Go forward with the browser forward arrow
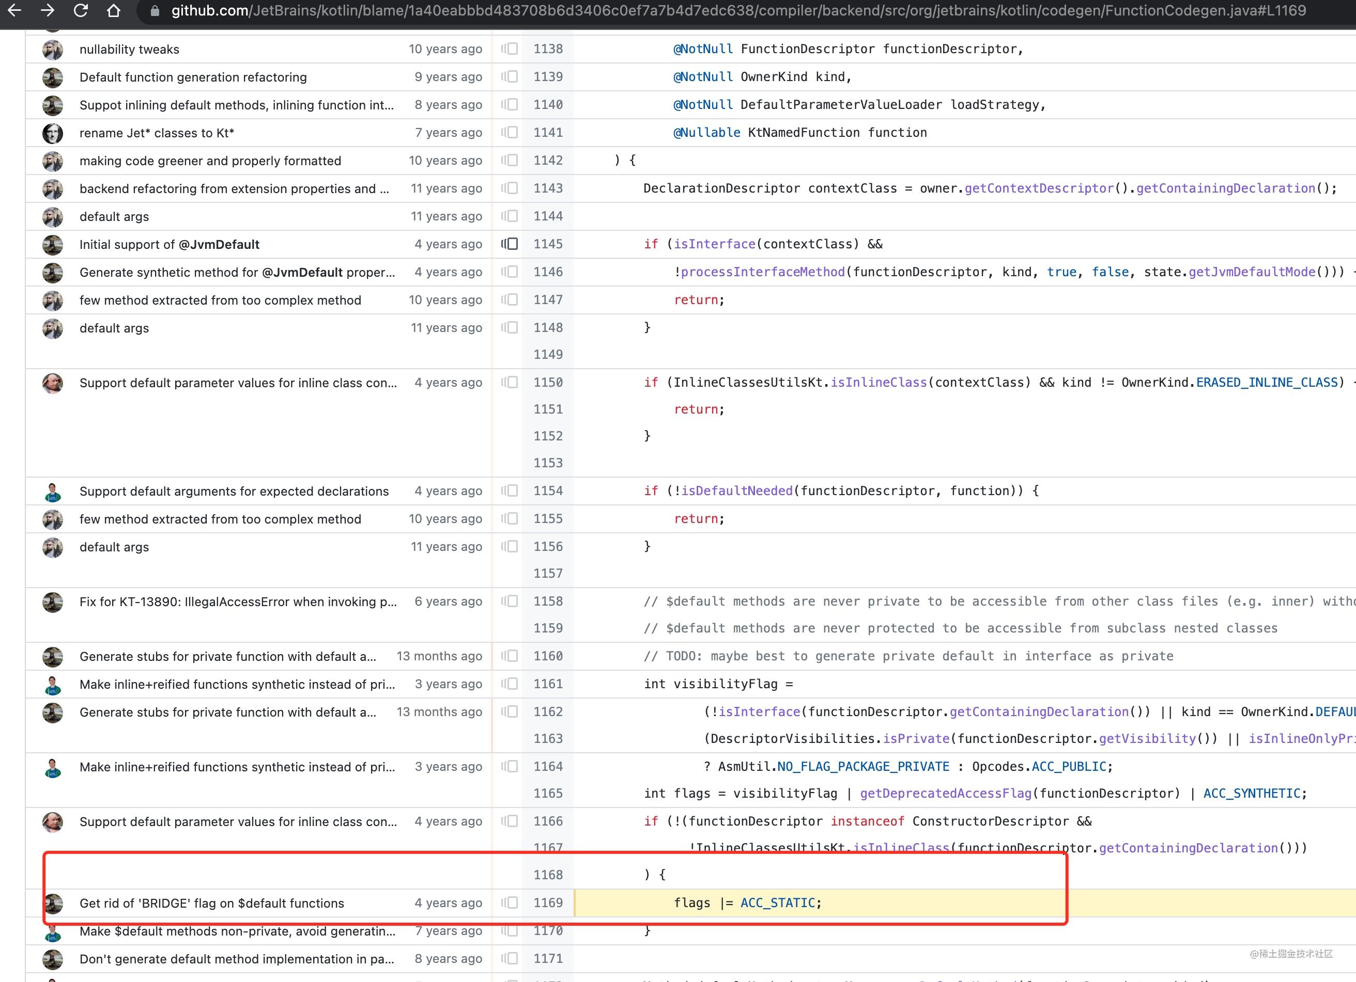The height and width of the screenshot is (982, 1356). pos(47,10)
